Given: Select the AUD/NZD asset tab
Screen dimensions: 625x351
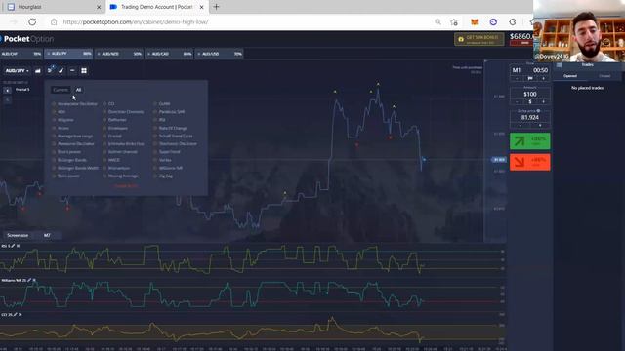Looking at the screenshot, I should coord(119,54).
